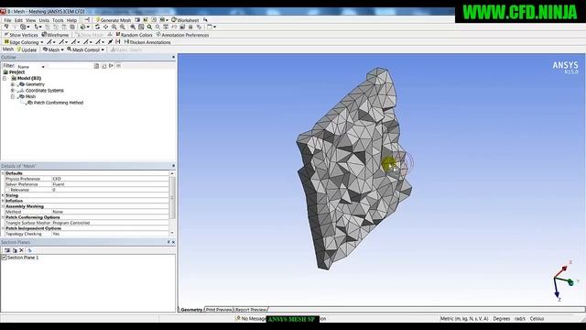Click the icon left of Generate Mesh

click(x=87, y=19)
